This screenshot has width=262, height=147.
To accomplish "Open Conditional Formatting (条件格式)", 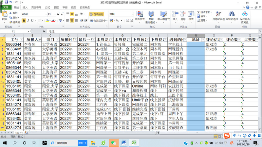I will click(x=140, y=15).
